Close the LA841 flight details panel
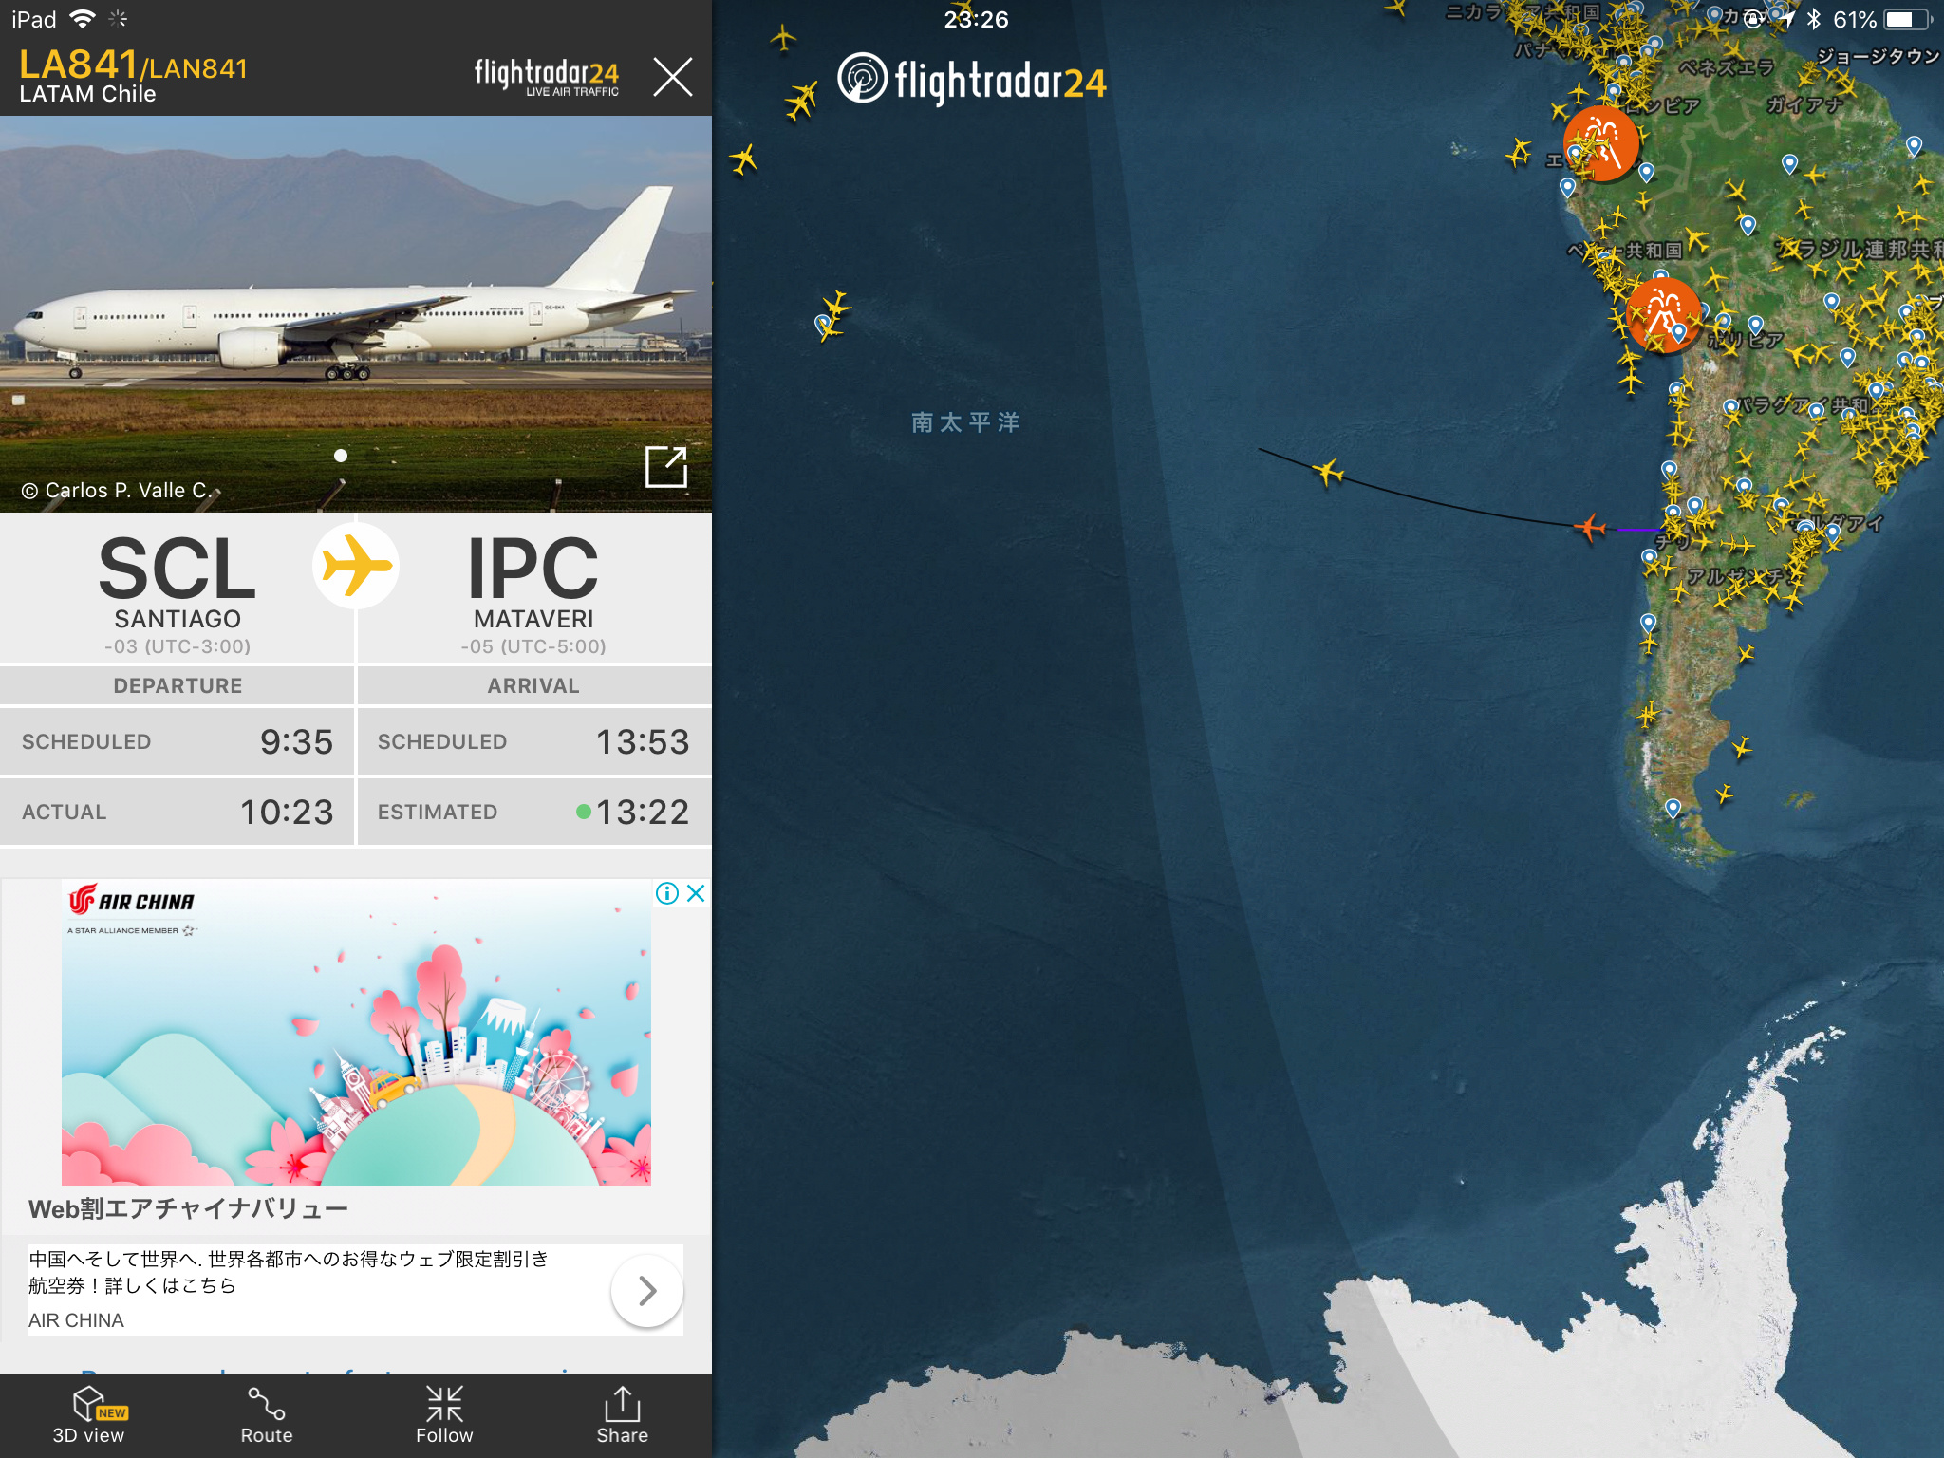The height and width of the screenshot is (1458, 1944). pyautogui.click(x=673, y=77)
